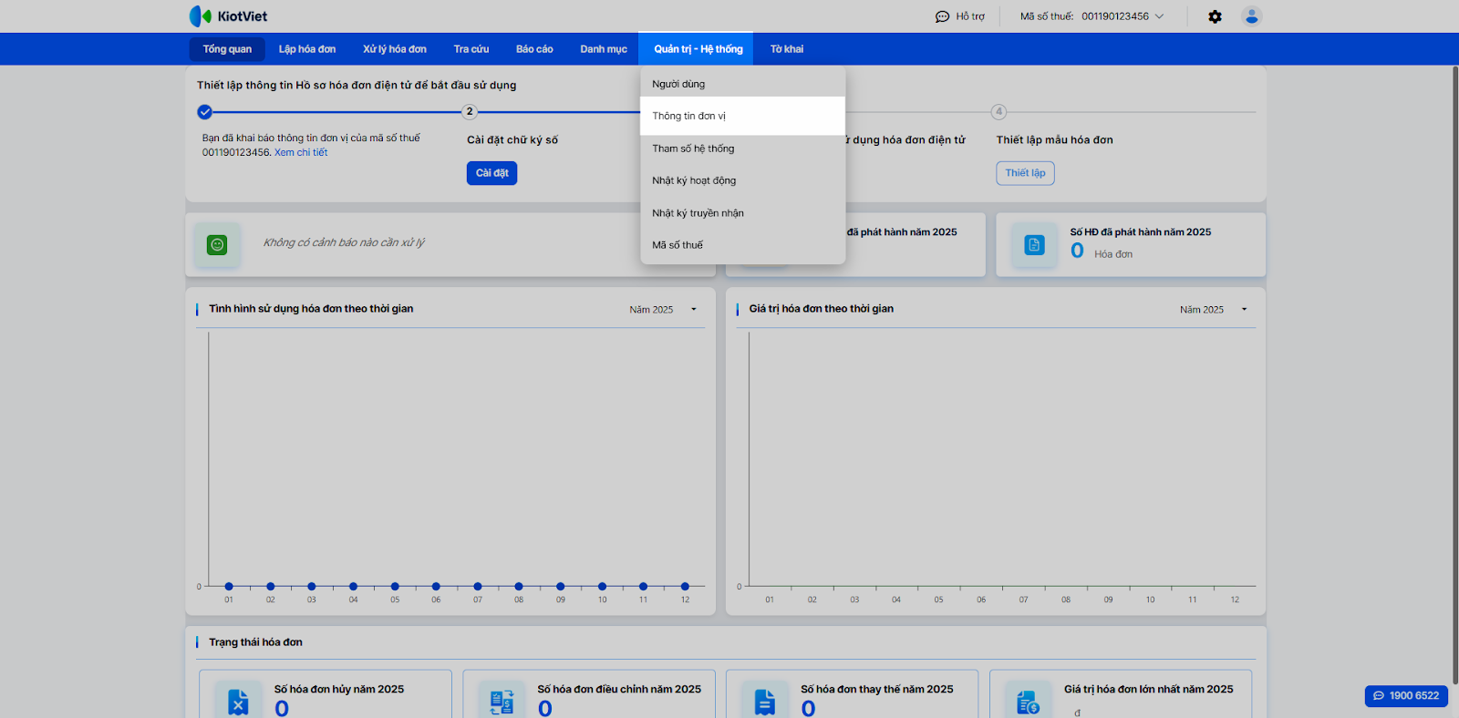
Task: Click the cancelled invoice icon
Action: 238,702
